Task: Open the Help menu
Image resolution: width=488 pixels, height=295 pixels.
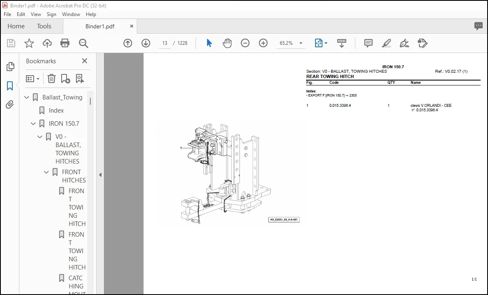Action: click(x=91, y=14)
